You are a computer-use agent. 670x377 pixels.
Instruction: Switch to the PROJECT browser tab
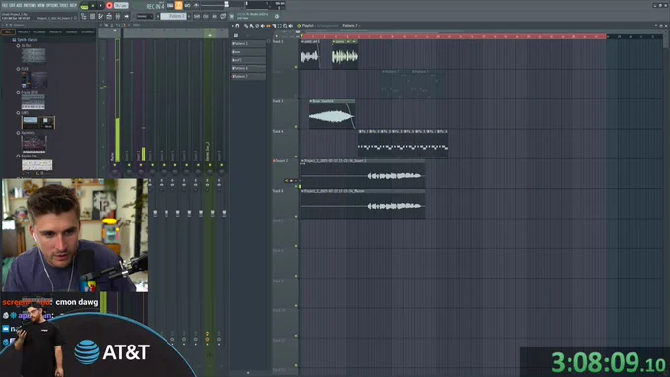pos(24,32)
